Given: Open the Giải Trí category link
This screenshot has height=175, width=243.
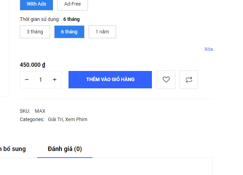Looking at the screenshot, I should click(x=56, y=119).
